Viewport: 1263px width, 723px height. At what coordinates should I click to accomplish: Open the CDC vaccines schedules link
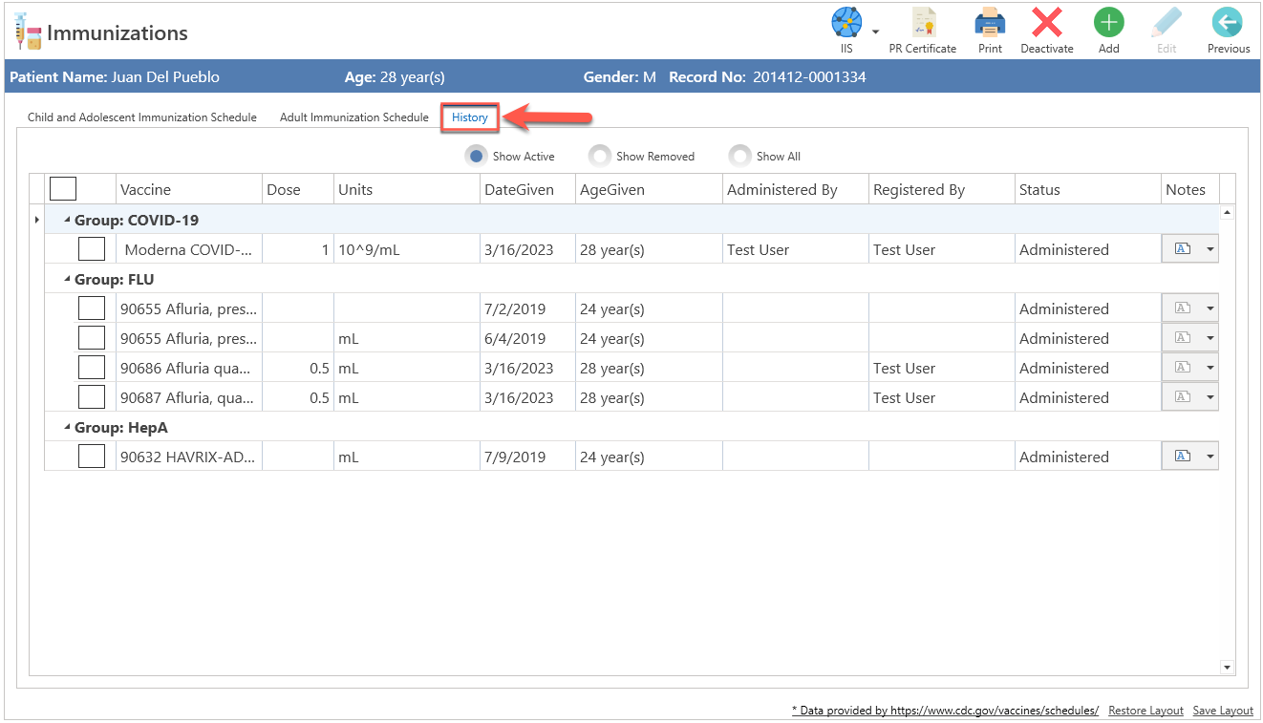945,711
